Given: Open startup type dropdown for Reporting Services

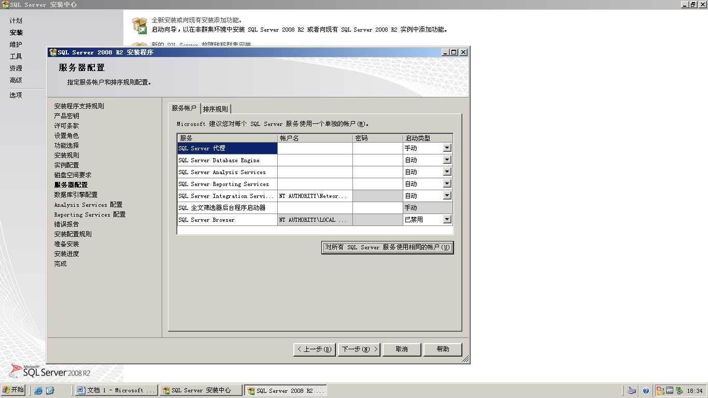Looking at the screenshot, I should pos(447,183).
